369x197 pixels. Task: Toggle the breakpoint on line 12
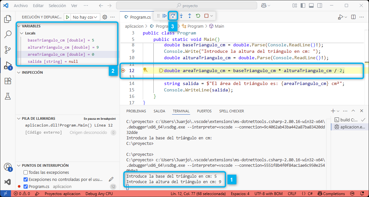(x=123, y=70)
